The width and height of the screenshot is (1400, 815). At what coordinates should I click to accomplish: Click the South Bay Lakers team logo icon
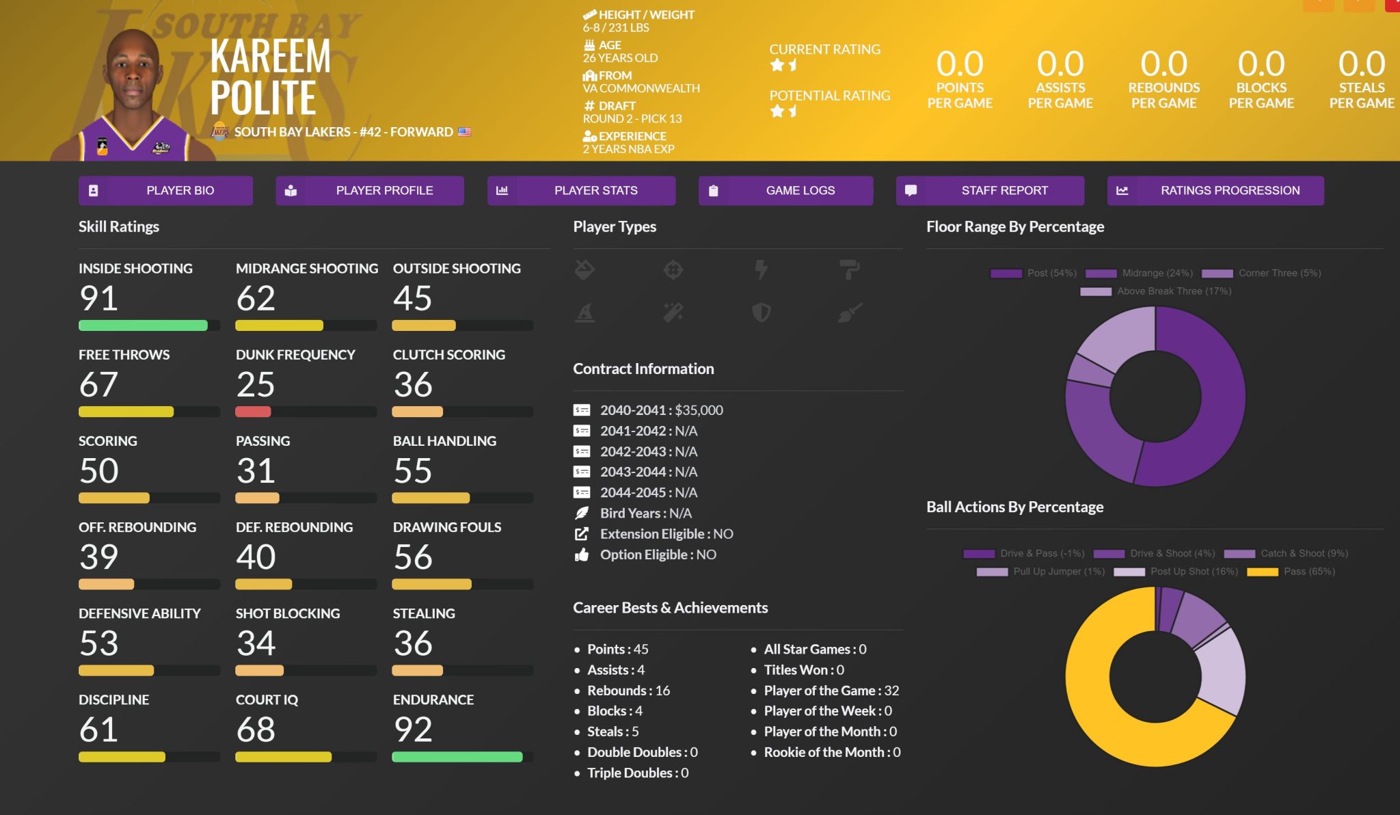tap(220, 131)
